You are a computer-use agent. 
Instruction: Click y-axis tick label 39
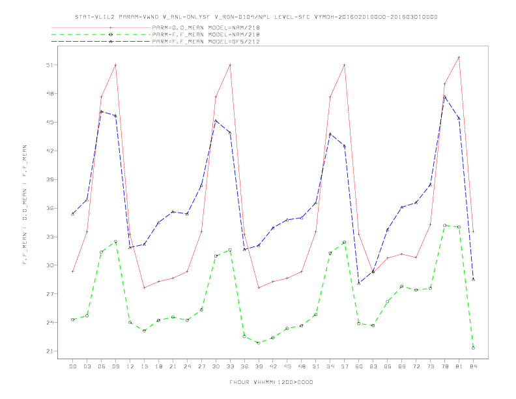pyautogui.click(x=50, y=179)
